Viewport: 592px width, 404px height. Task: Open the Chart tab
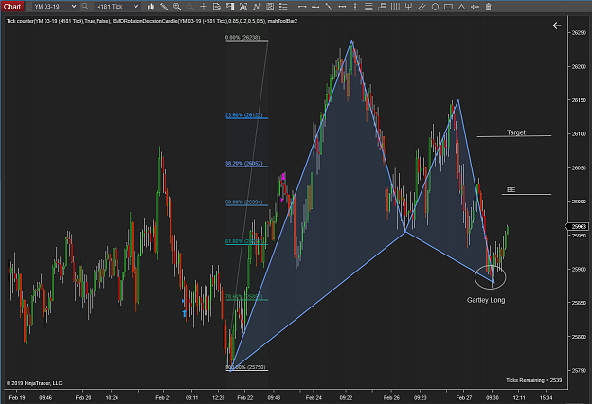pyautogui.click(x=12, y=7)
